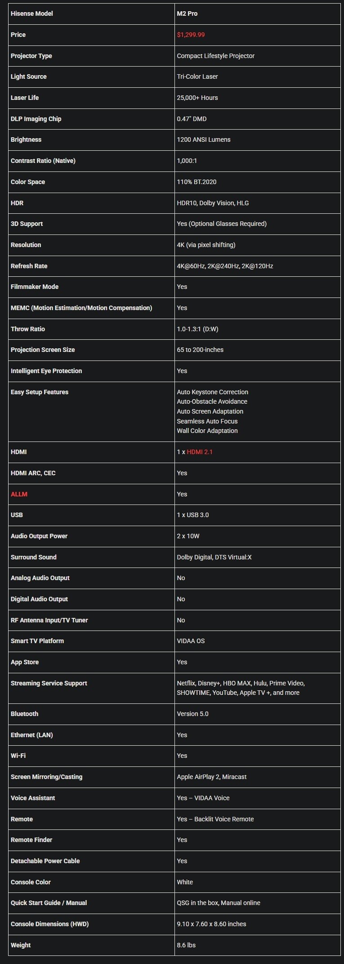The image size is (344, 964).
Task: Select the Tri-Color Laser text
Action: (x=197, y=77)
